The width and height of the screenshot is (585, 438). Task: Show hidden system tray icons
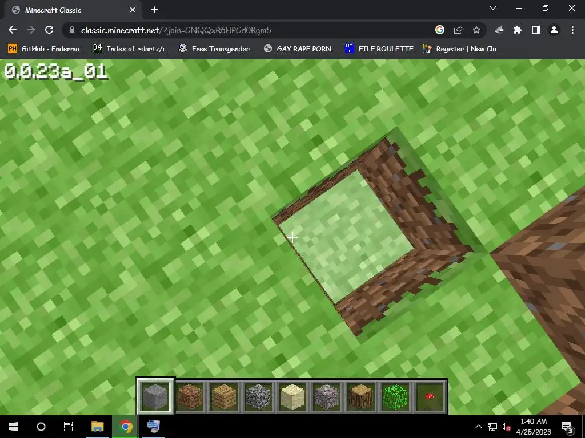tap(479, 427)
